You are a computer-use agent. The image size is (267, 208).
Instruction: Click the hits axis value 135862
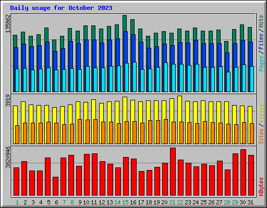pyautogui.click(x=8, y=24)
